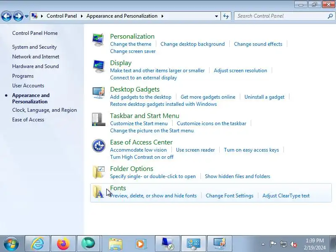Click Customize icons on the taskbar
The height and width of the screenshot is (252, 336).
[x=212, y=123]
